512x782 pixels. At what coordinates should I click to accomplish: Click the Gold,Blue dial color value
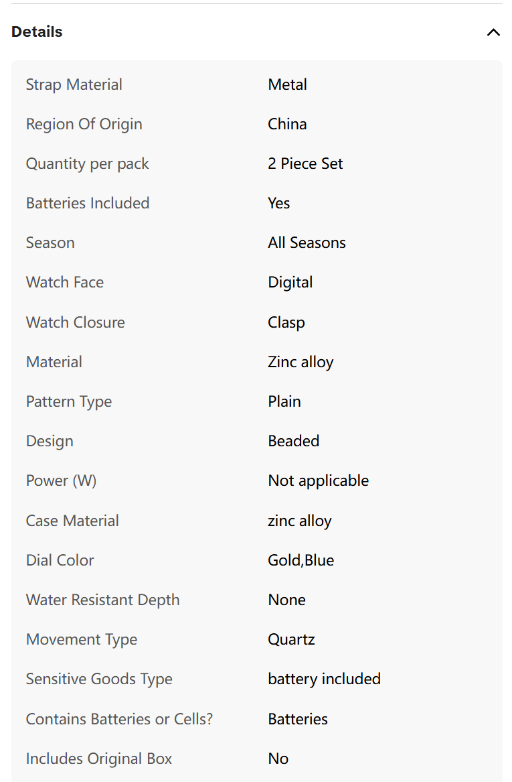[x=301, y=561]
